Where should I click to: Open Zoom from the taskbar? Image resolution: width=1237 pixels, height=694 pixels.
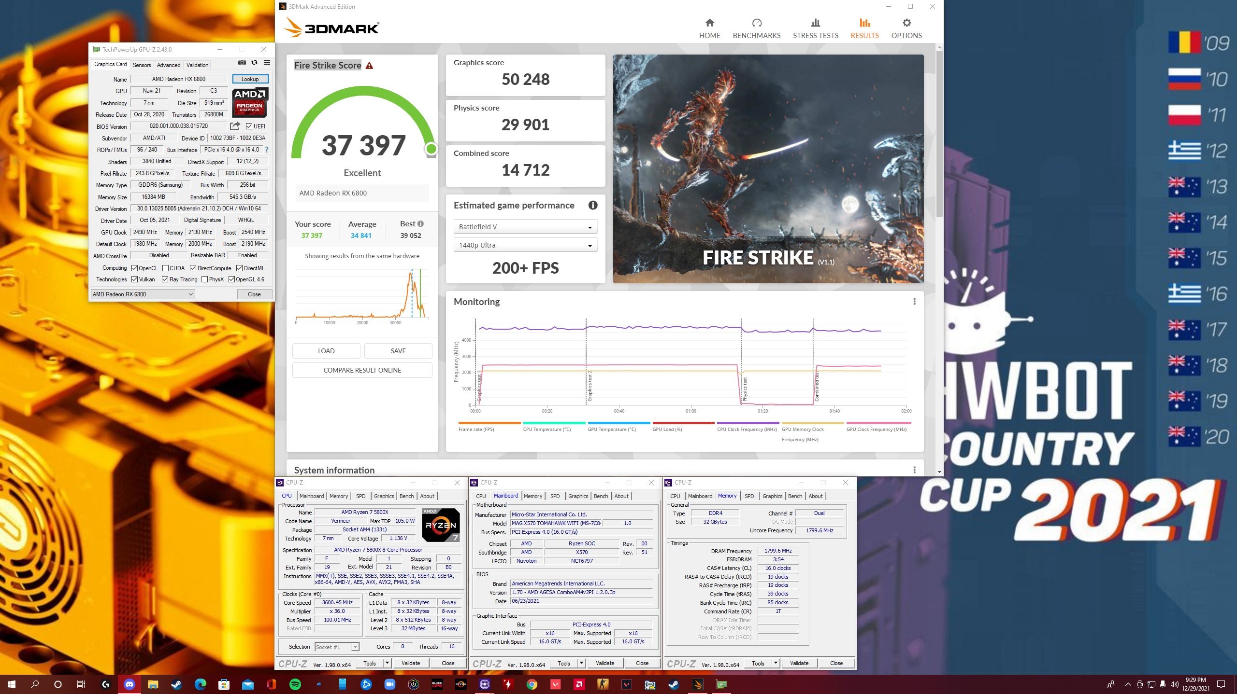tap(389, 684)
